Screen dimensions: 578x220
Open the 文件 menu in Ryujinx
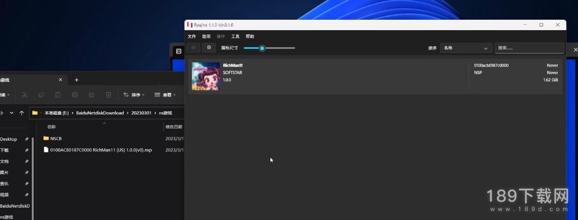coord(192,37)
